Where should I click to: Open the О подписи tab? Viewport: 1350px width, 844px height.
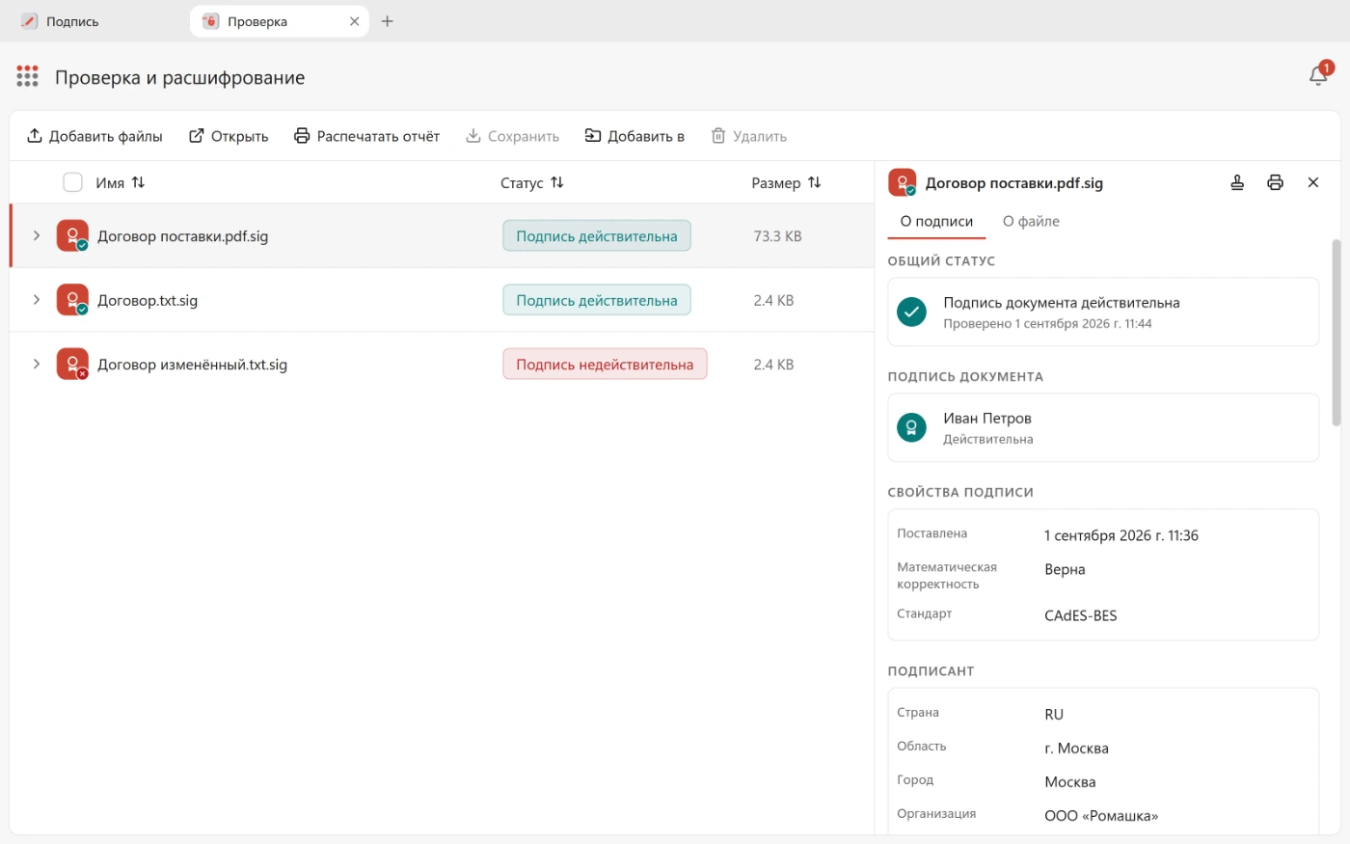pyautogui.click(x=936, y=222)
